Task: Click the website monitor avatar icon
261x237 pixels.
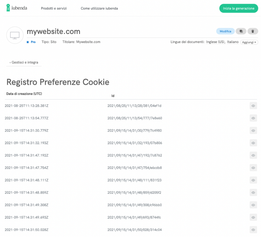Action: (x=15, y=35)
